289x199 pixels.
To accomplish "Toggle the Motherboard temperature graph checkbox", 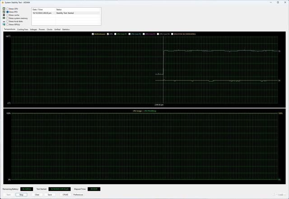I will point(93,34).
